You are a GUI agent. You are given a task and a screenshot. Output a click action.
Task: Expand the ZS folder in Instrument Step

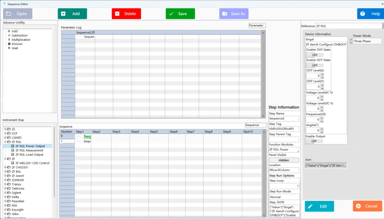5,129
